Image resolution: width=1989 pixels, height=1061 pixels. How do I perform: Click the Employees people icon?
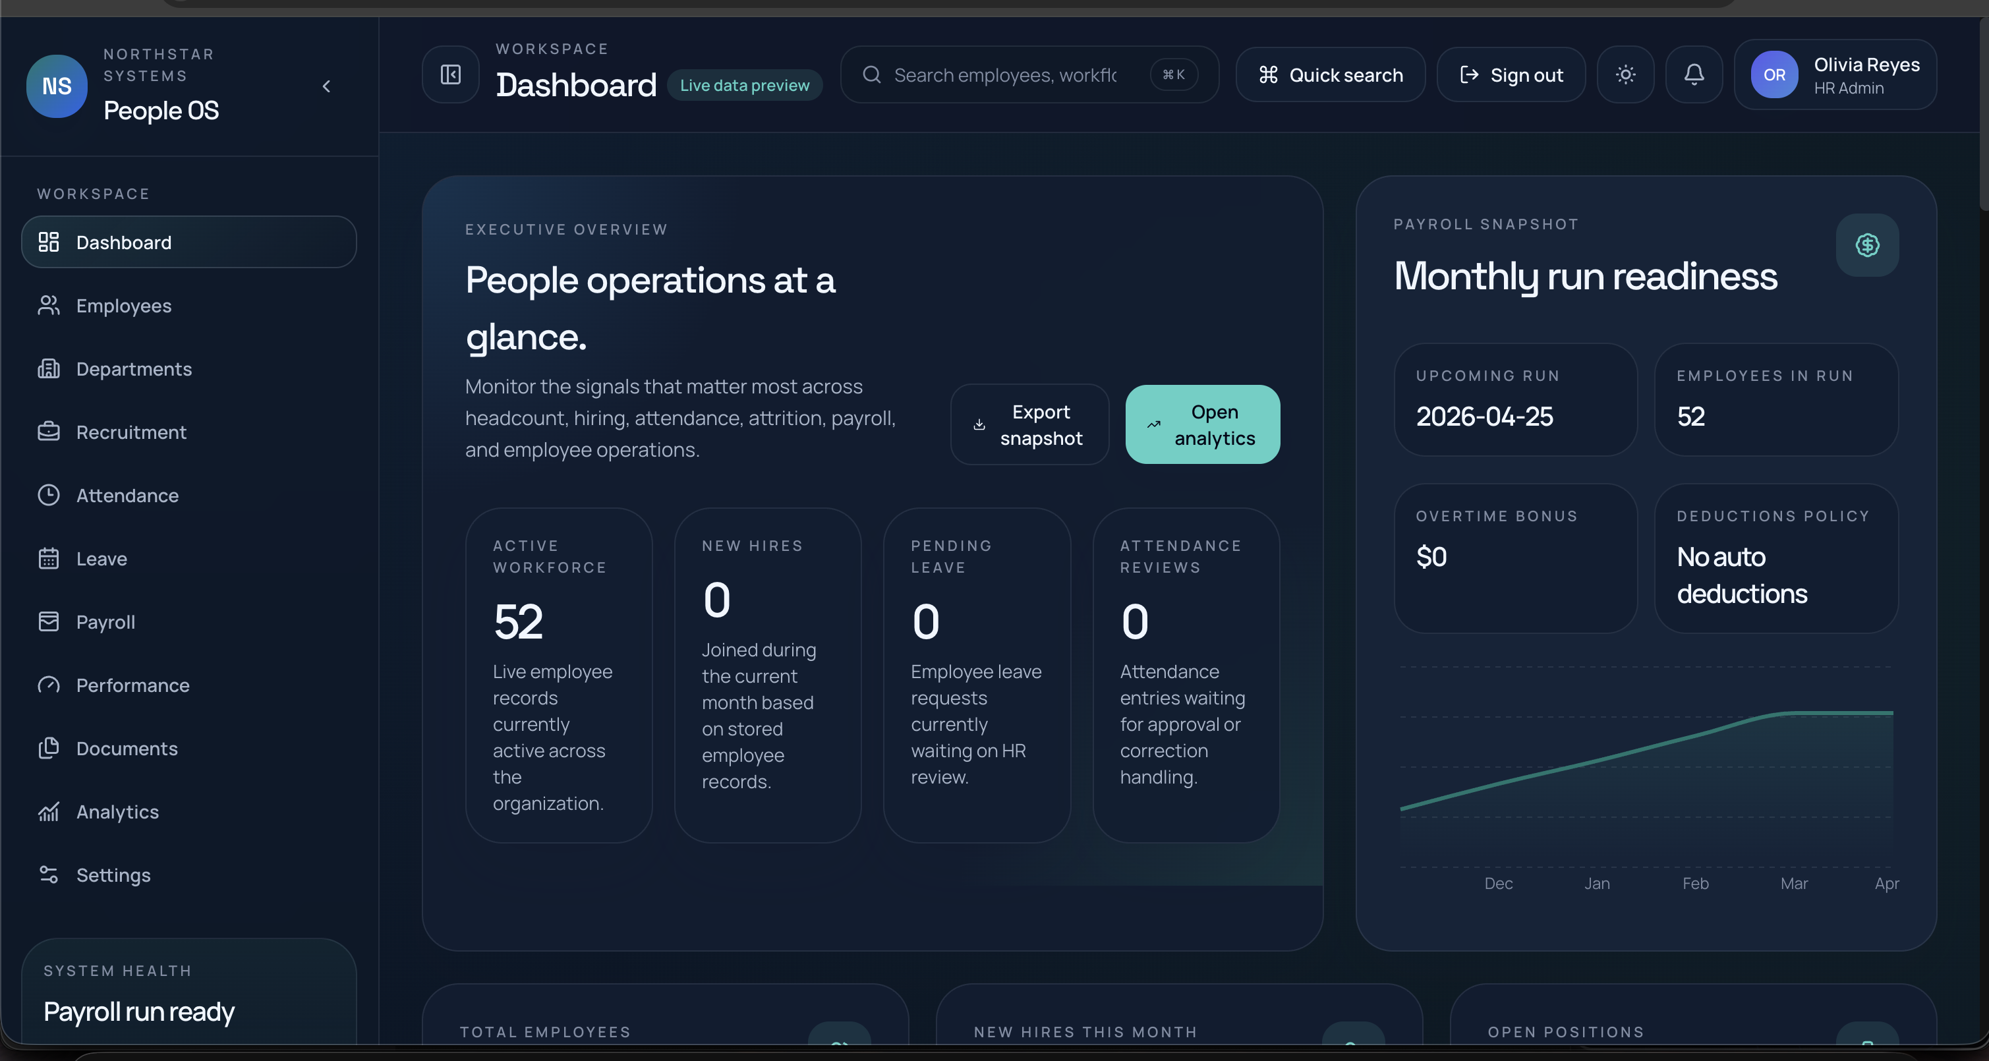(x=49, y=305)
